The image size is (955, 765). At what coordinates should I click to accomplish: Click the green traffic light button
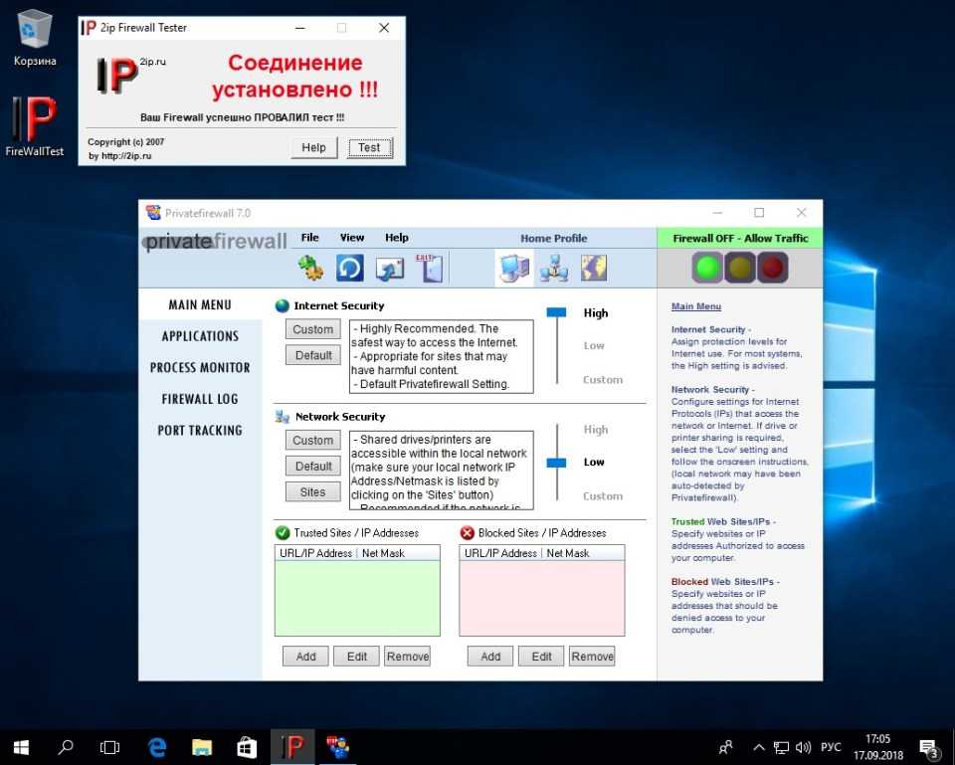[x=708, y=268]
